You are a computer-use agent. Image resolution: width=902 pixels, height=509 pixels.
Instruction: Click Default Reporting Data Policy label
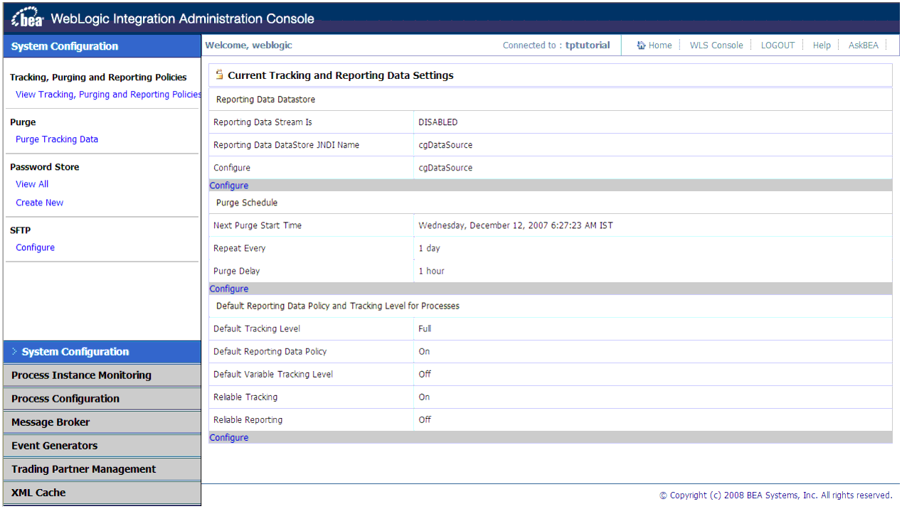[x=270, y=351]
